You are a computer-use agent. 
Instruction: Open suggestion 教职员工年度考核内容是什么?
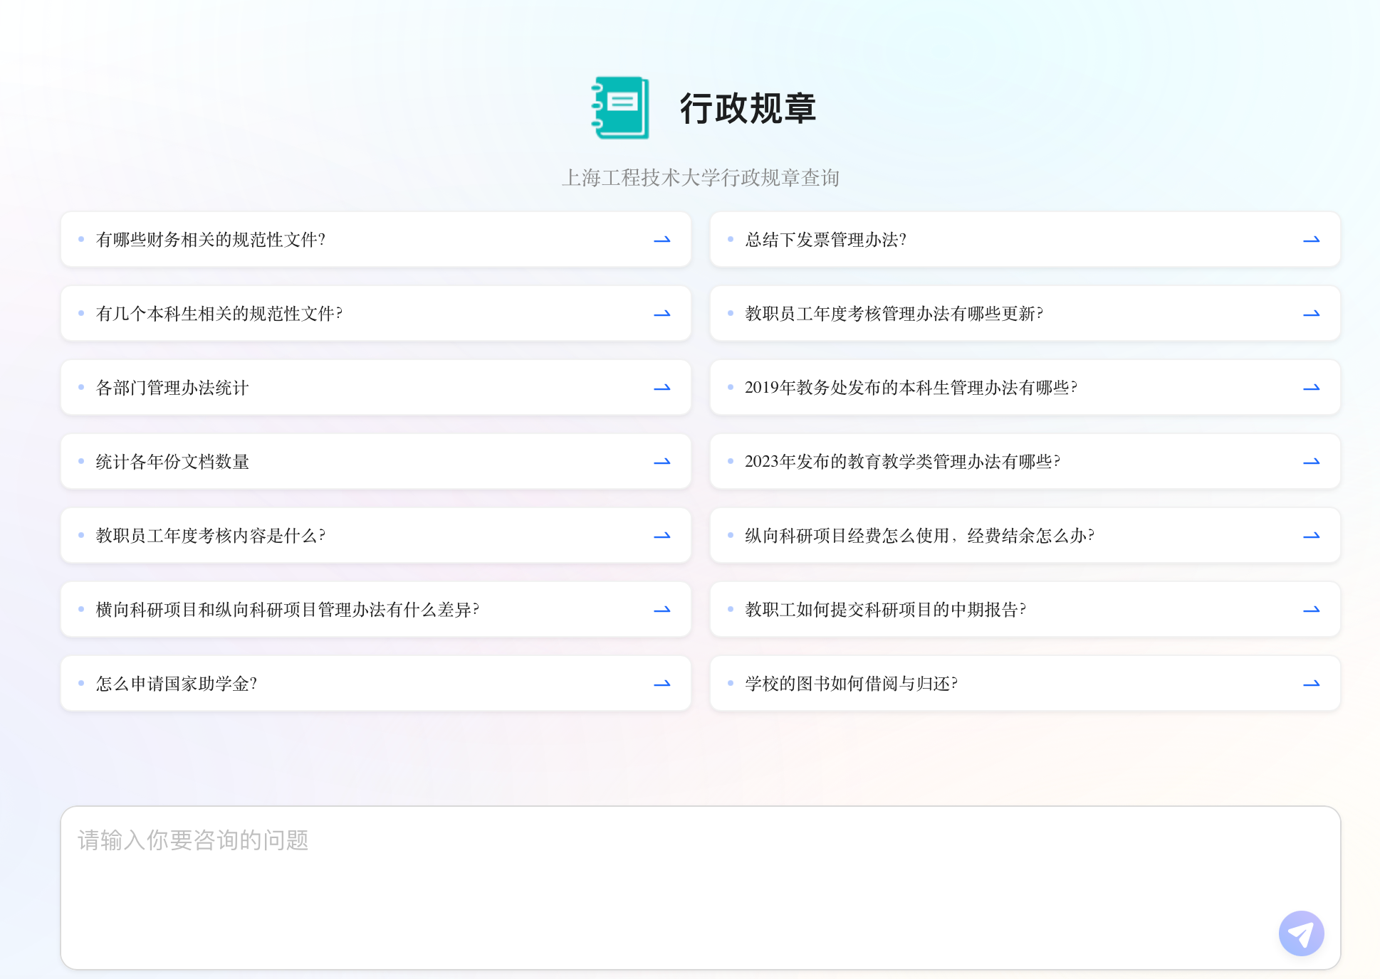376,536
